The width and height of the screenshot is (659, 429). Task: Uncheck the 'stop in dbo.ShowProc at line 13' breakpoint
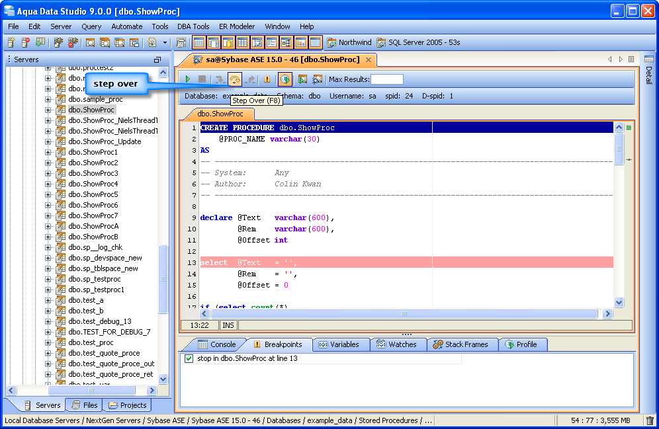189,358
